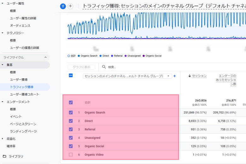Open ユーザーの環境の詳細 report
Screen dimensions: 246x164
[x=25, y=48]
